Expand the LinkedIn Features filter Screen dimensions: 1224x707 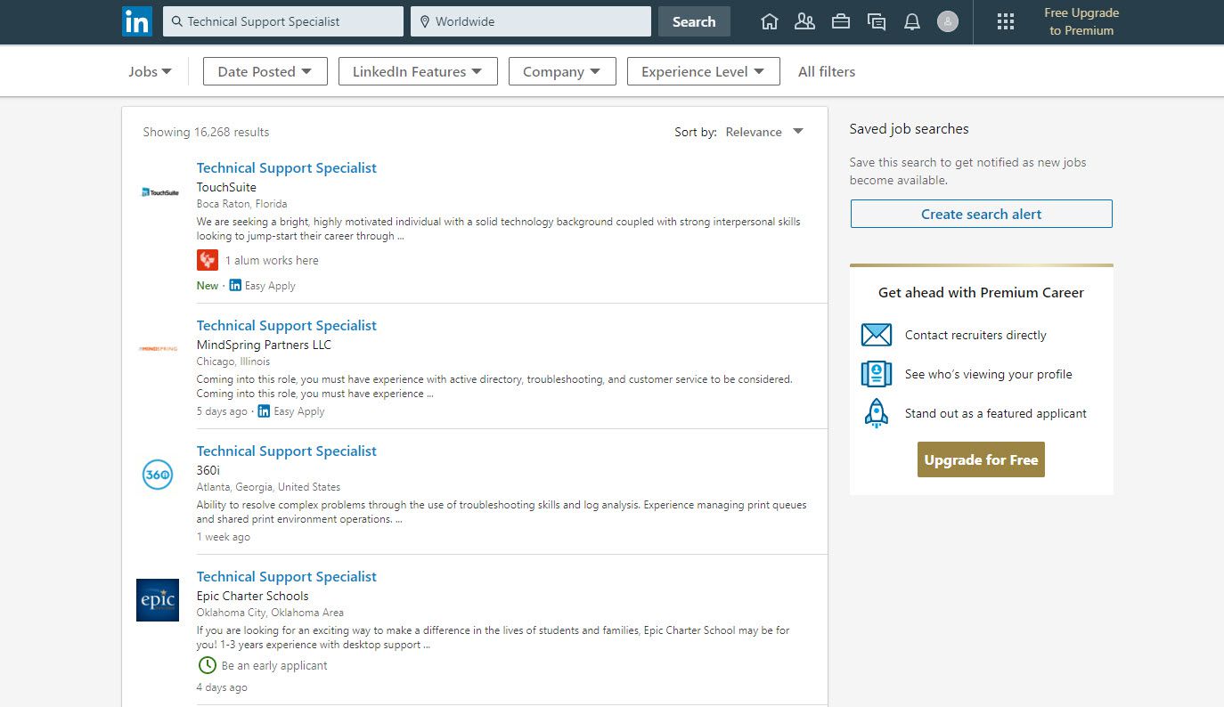point(418,71)
